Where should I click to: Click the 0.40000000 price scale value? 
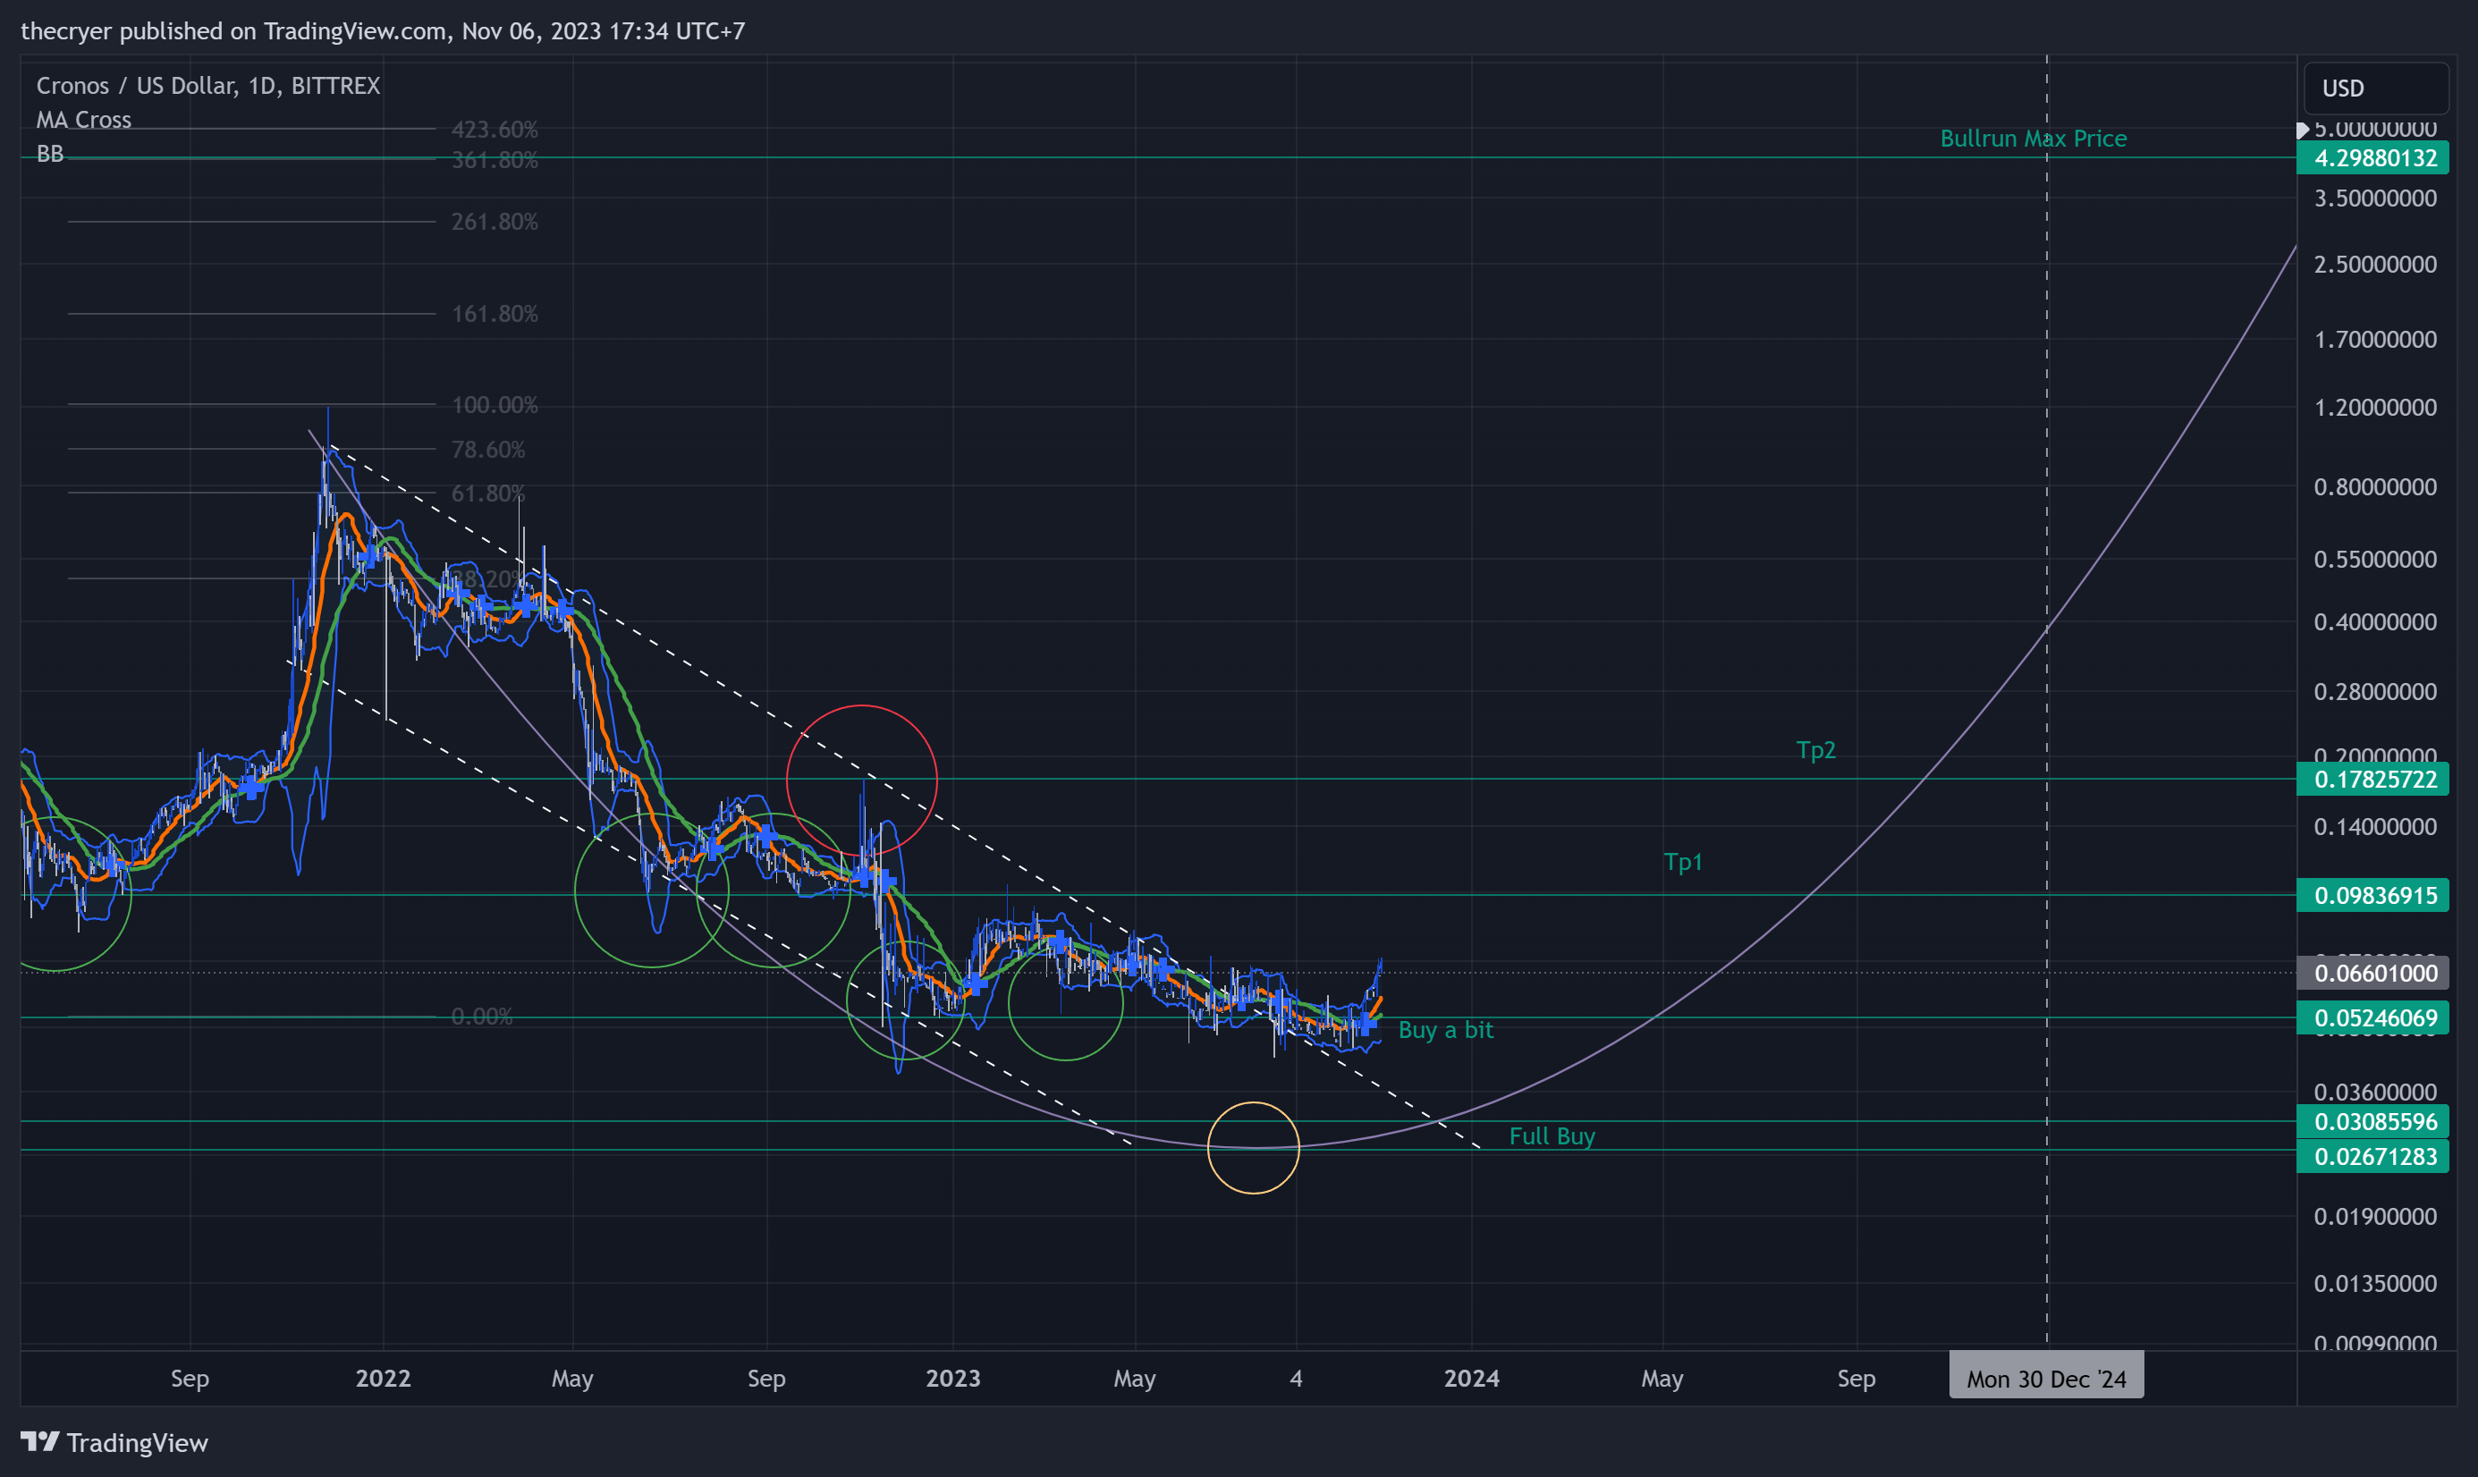2374,622
